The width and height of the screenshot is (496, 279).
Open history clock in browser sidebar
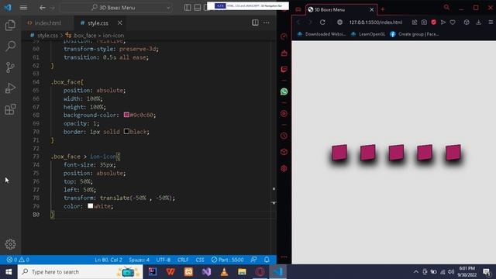pyautogui.click(x=284, y=136)
